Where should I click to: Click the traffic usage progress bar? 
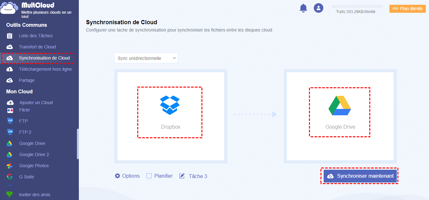click(357, 6)
